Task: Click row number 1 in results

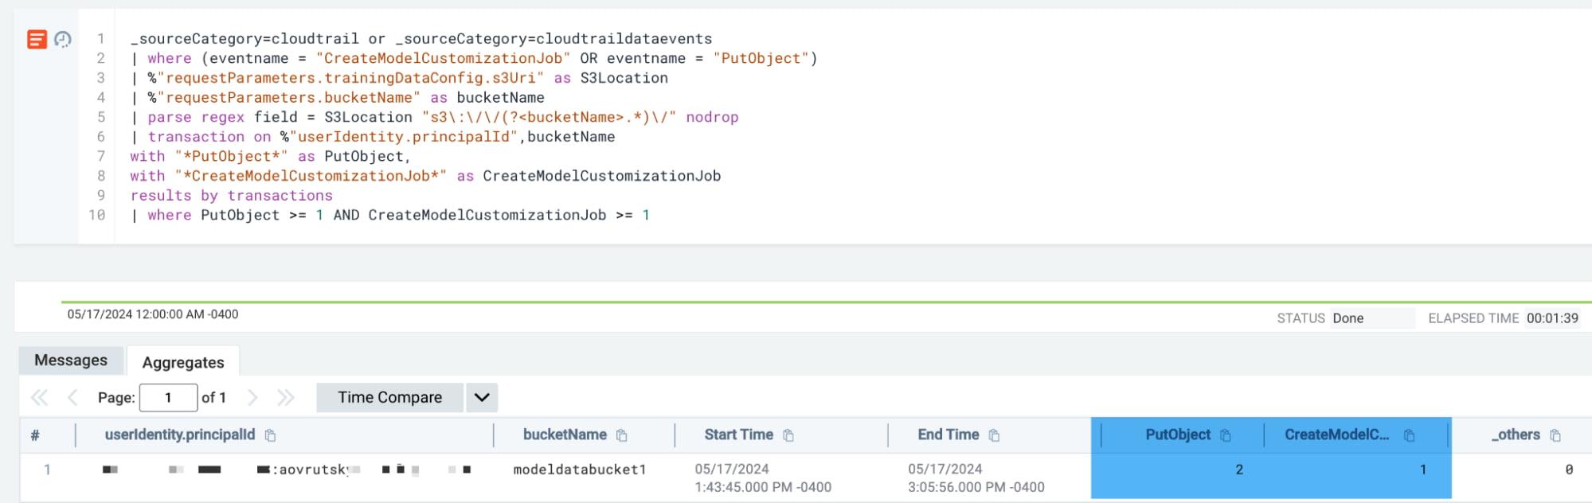Action: point(47,470)
